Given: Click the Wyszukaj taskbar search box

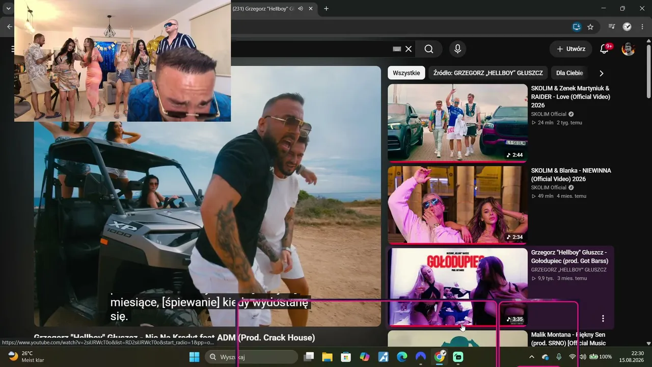Looking at the screenshot, I should (x=252, y=357).
